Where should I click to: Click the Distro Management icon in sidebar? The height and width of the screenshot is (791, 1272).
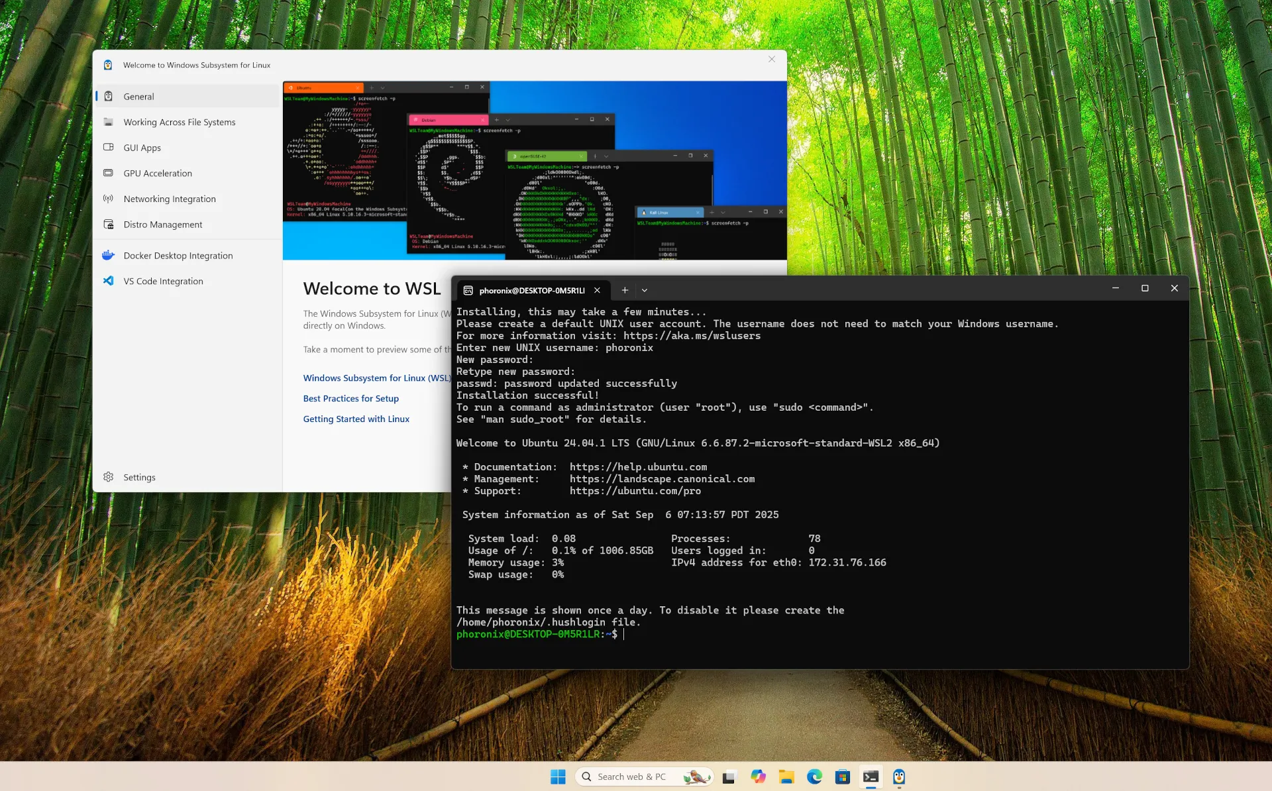[x=109, y=225]
